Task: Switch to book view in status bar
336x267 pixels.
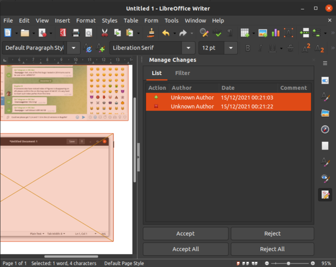Action: [255, 263]
